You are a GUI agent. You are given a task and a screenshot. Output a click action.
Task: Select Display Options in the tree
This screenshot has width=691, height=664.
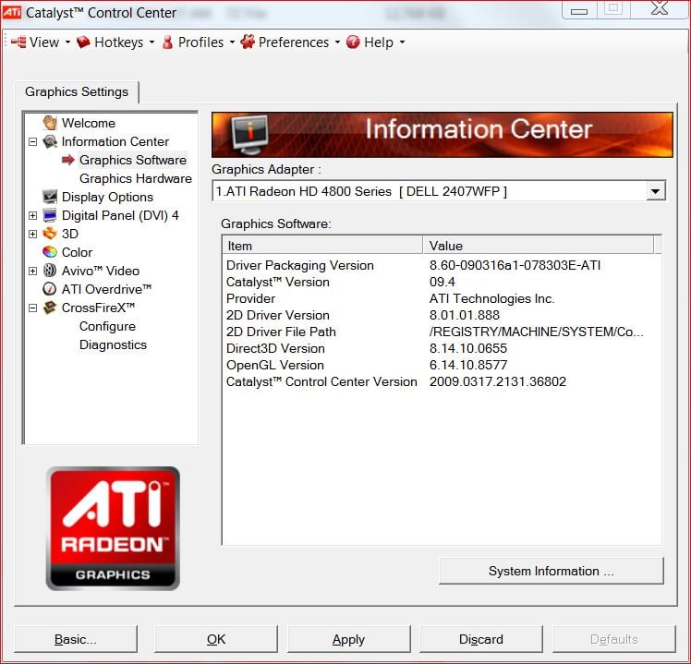(x=107, y=197)
